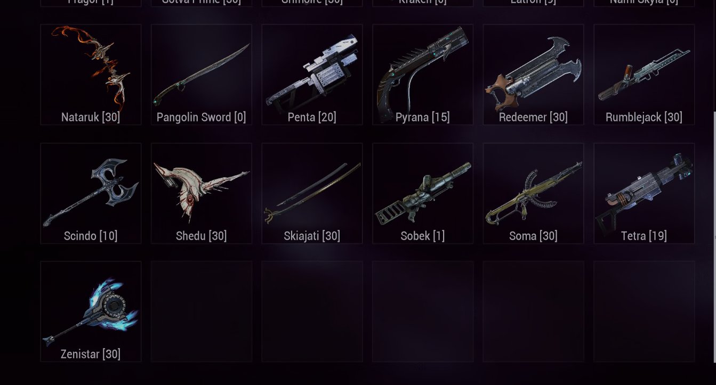Click the Sobek [1] name label
The image size is (716, 385).
point(423,236)
